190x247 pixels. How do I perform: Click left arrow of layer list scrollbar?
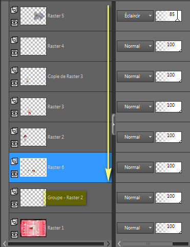tap(5, 243)
